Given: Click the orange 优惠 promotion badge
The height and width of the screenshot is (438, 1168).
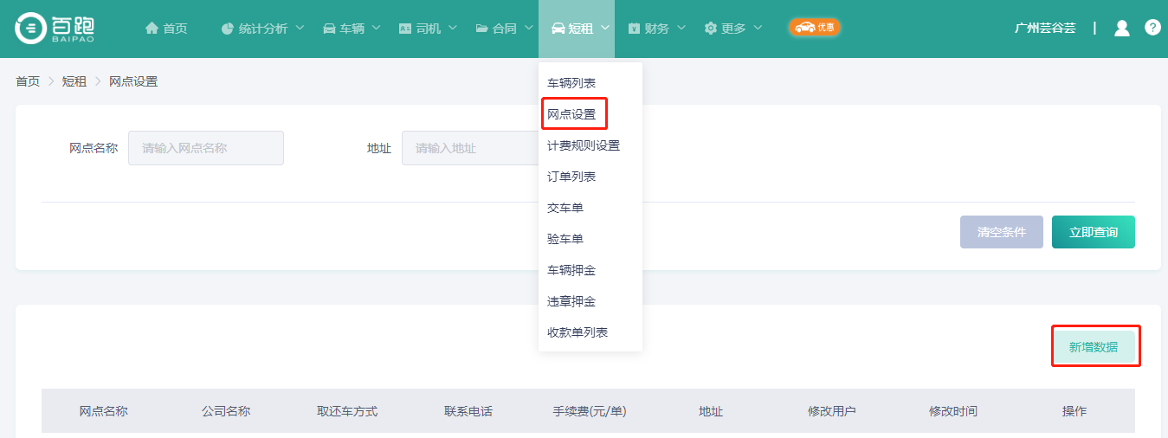Looking at the screenshot, I should pos(814,28).
